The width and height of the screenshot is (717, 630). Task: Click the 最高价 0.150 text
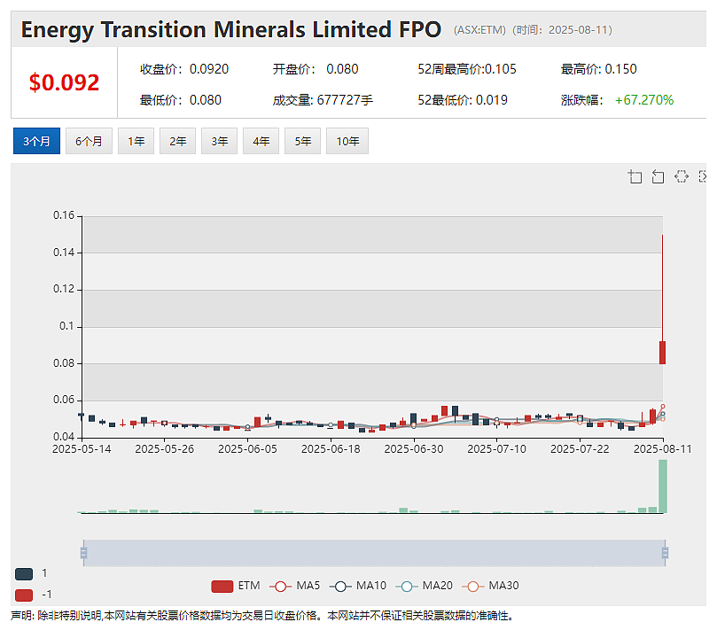[x=598, y=69]
